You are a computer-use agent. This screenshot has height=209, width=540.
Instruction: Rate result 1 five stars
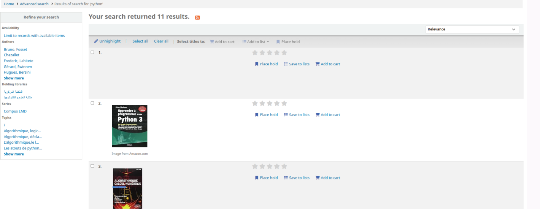284,53
